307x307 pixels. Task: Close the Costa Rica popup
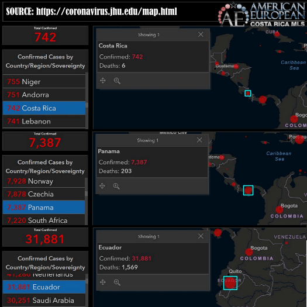pyautogui.click(x=201, y=35)
